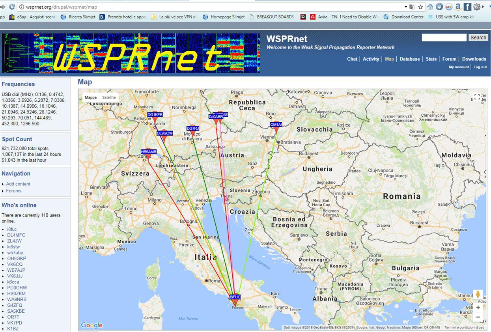Open the Stats menu item
491x332 pixels.
(x=431, y=59)
